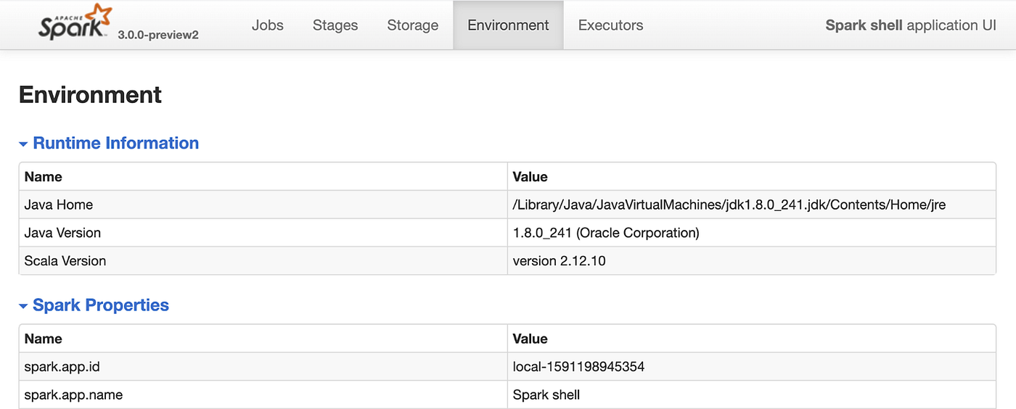Click Runtime Information Name column header
The width and height of the screenshot is (1016, 409).
click(44, 177)
